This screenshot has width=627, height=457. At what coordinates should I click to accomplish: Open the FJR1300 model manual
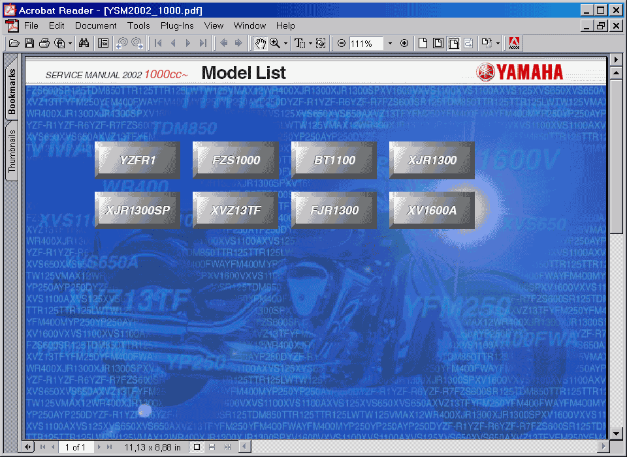pos(334,210)
